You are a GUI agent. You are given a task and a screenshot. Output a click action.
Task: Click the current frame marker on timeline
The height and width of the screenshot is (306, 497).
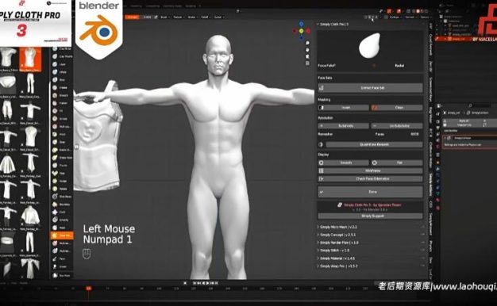[89, 289]
